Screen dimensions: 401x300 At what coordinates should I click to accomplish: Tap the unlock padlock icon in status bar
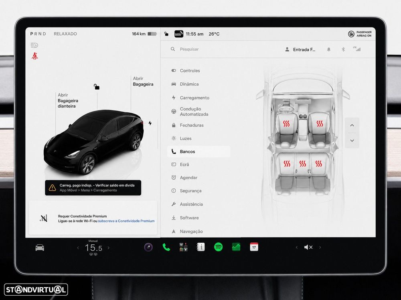click(166, 34)
